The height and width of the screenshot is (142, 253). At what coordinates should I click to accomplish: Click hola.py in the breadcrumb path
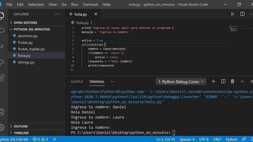click(x=82, y=23)
